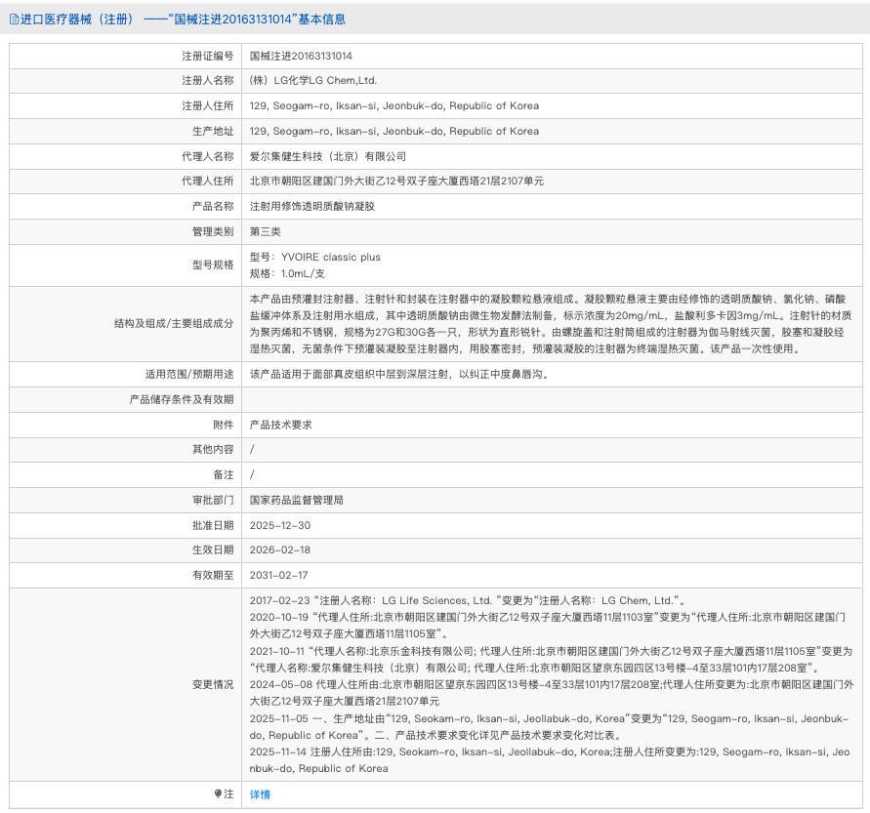Click the 生产地址 address value

pos(394,131)
